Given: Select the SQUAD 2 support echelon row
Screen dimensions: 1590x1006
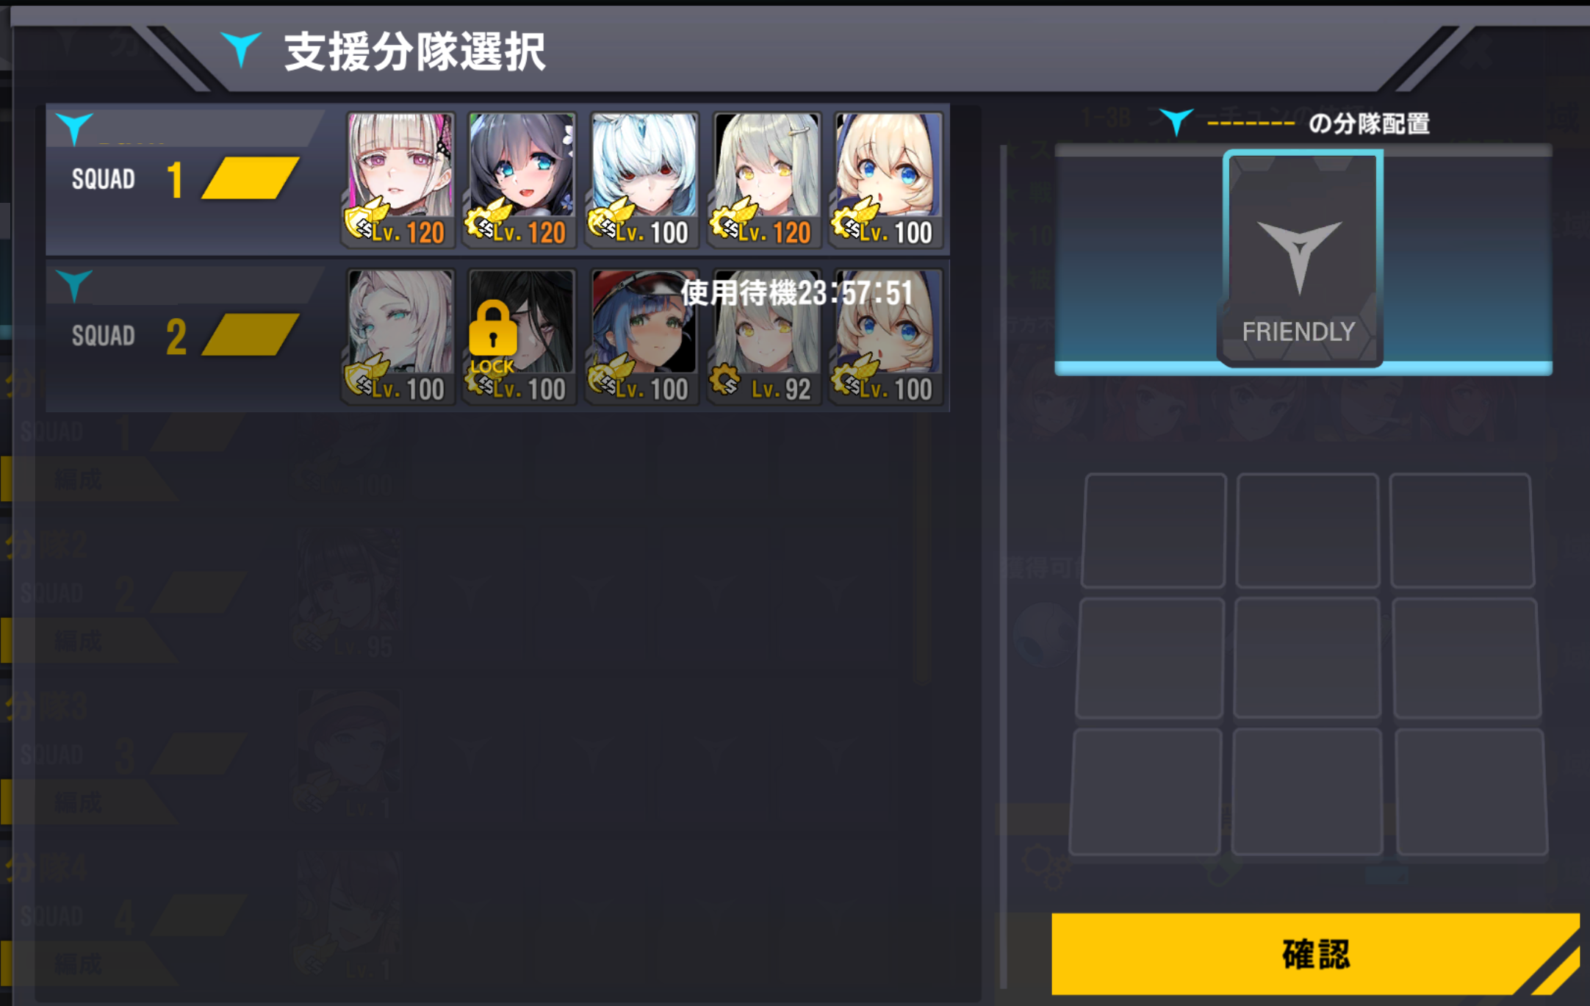Looking at the screenshot, I should point(497,336).
